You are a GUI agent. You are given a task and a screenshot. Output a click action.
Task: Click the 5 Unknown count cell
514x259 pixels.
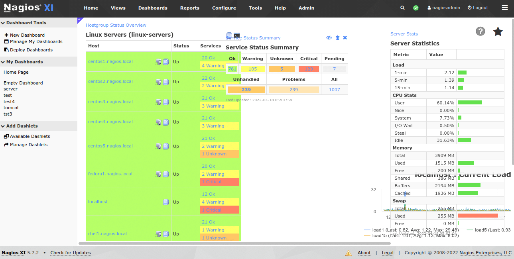(x=282, y=69)
